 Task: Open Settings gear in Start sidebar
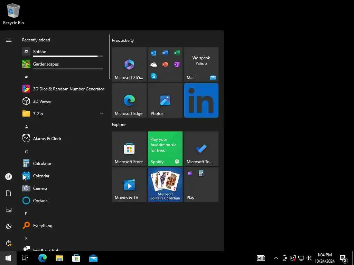tap(9, 226)
